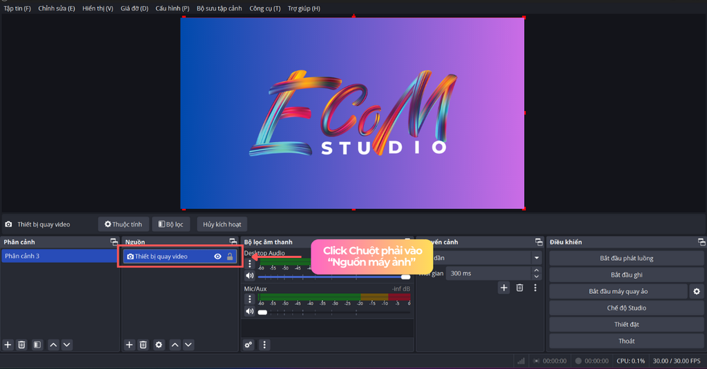Click Bộ lọc button

(171, 224)
